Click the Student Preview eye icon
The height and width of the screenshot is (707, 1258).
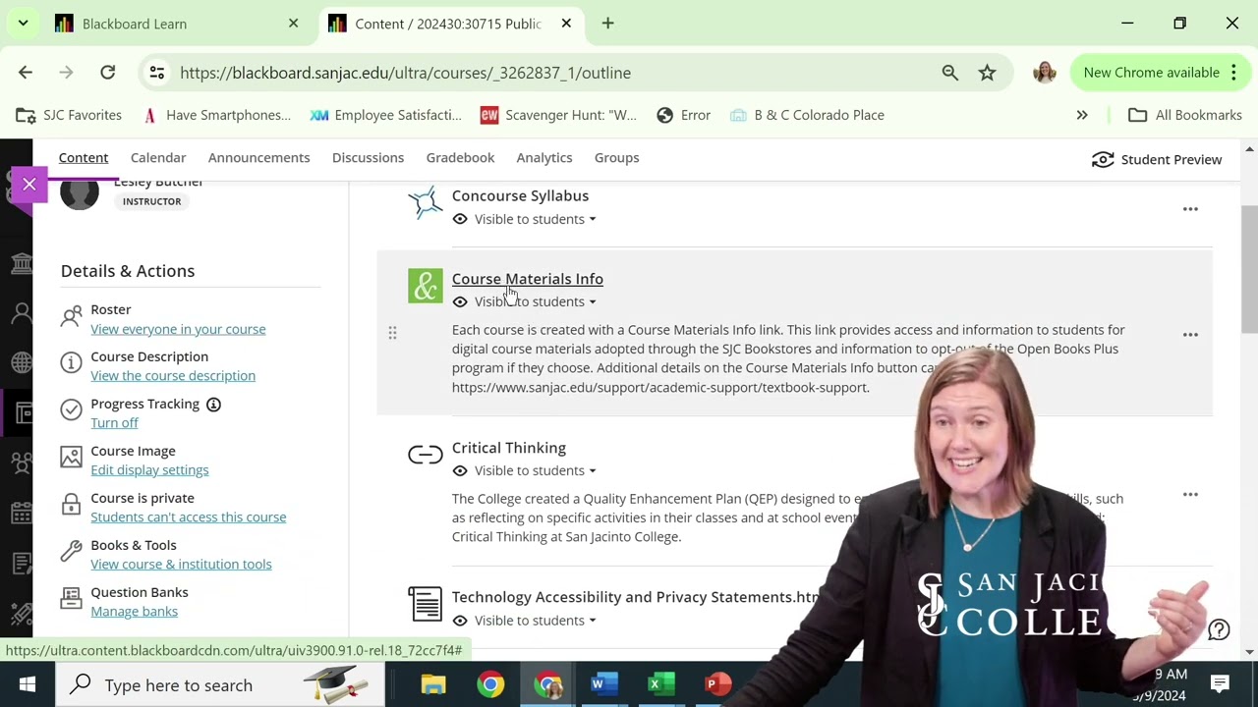click(x=1103, y=159)
